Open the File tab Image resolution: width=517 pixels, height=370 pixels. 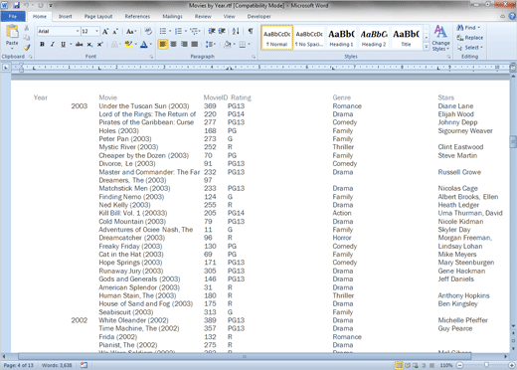click(13, 16)
